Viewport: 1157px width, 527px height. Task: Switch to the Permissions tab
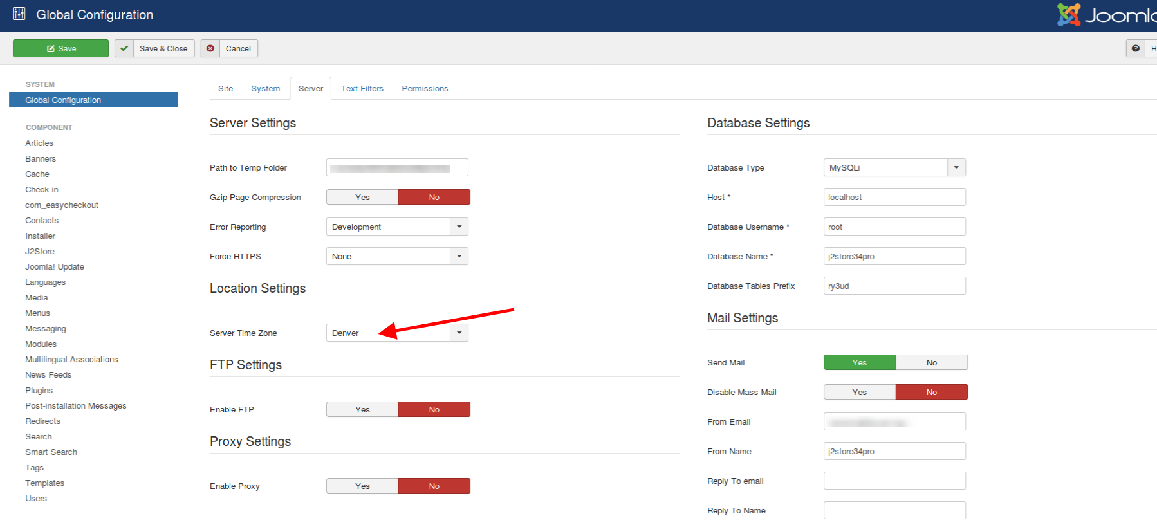pos(425,89)
